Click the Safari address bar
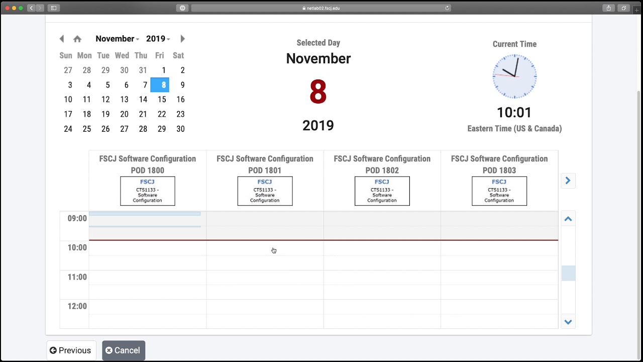 point(321,8)
